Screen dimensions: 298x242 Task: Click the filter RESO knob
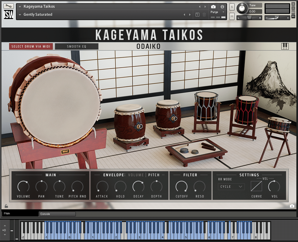point(200,186)
